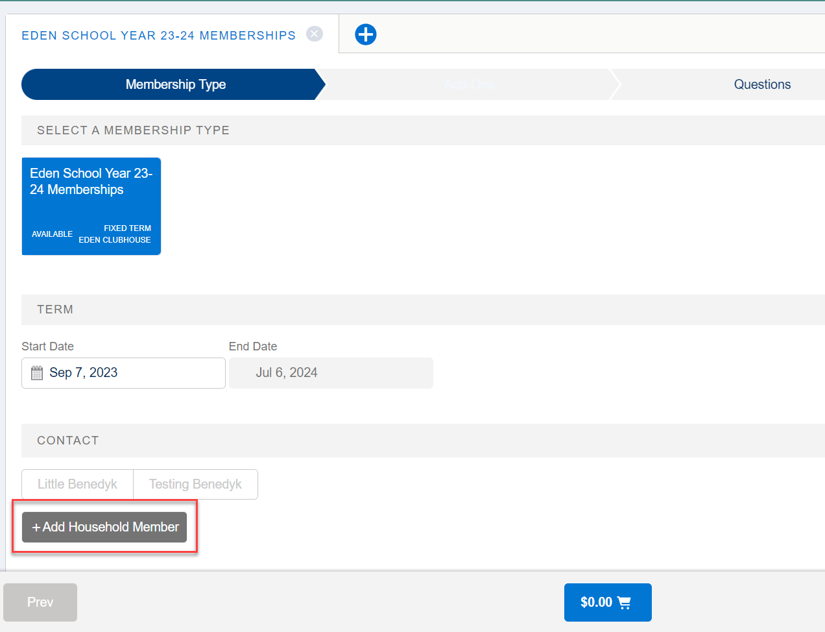This screenshot has height=632, width=825.
Task: Expand the Add-Ons step
Action: (x=469, y=84)
